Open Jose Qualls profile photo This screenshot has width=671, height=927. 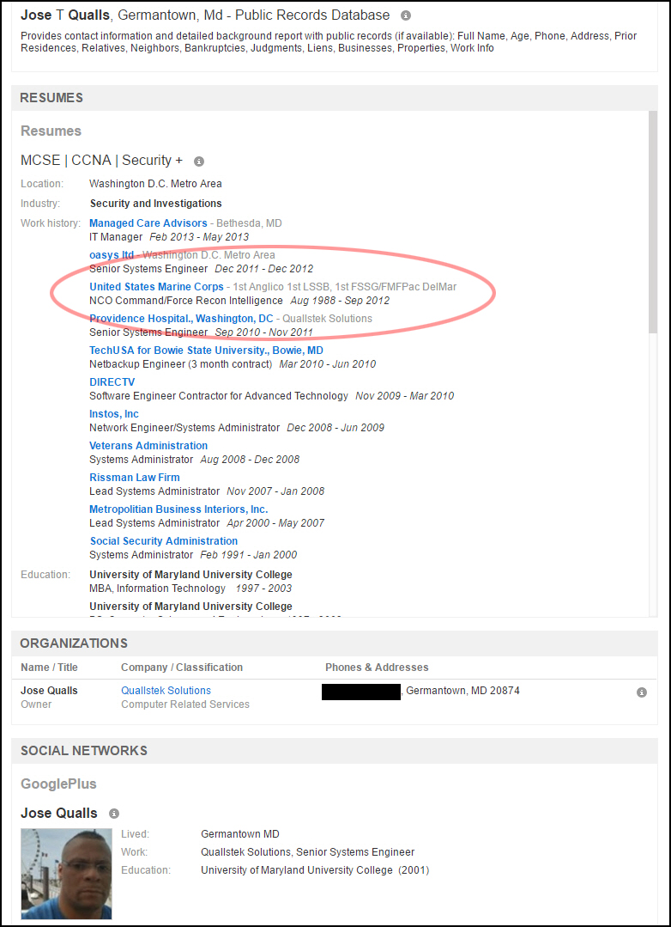coord(66,874)
